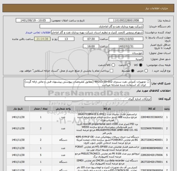Click the ABB pressure transmitter item name
Viewport: 177px width, 171px height.
click(x=107, y=117)
